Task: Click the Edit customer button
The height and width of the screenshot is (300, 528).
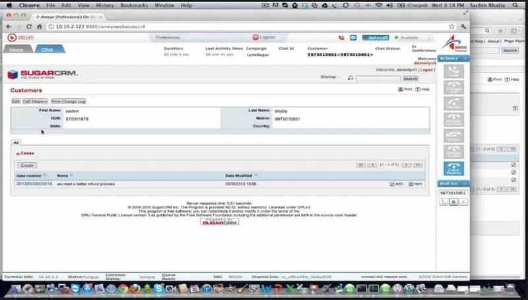Action: click(x=16, y=102)
